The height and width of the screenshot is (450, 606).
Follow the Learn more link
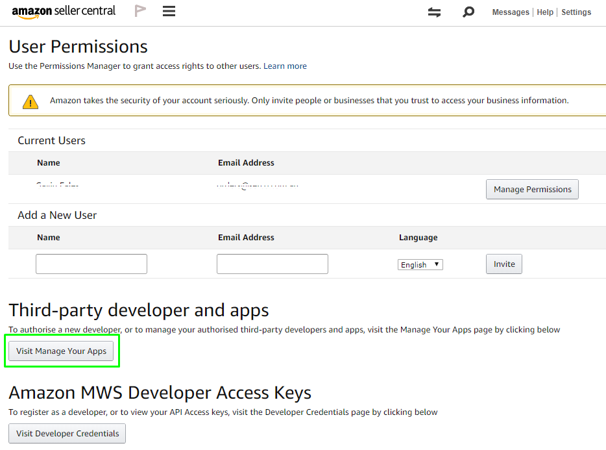285,66
